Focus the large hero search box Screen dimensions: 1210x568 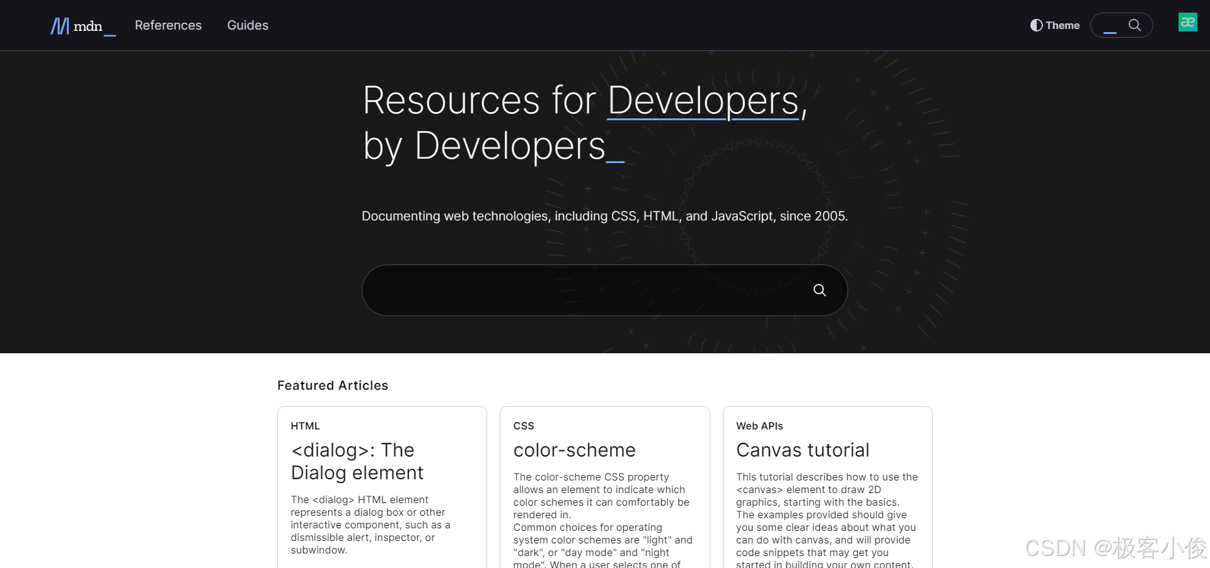[604, 290]
